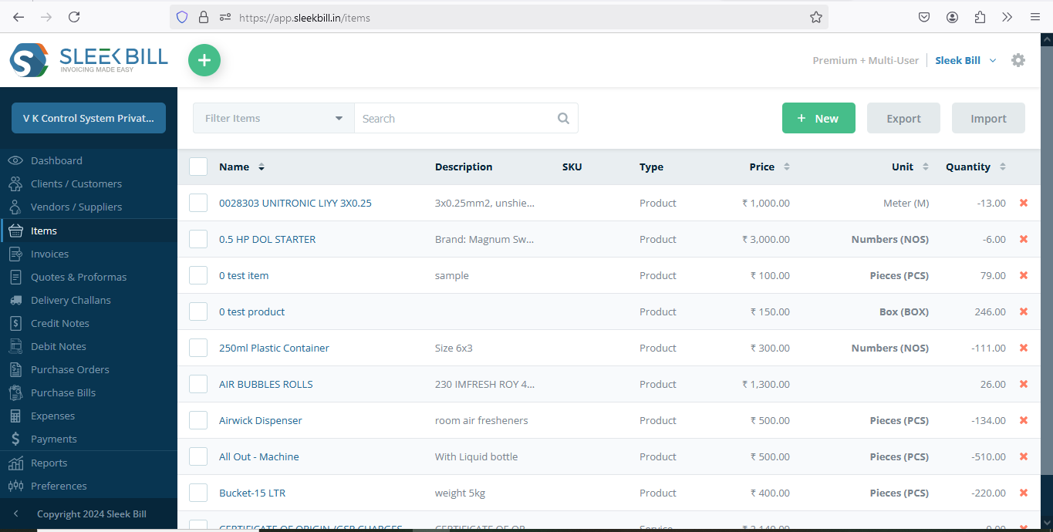Open settings via the gear icon
This screenshot has width=1053, height=532.
pyautogui.click(x=1018, y=60)
